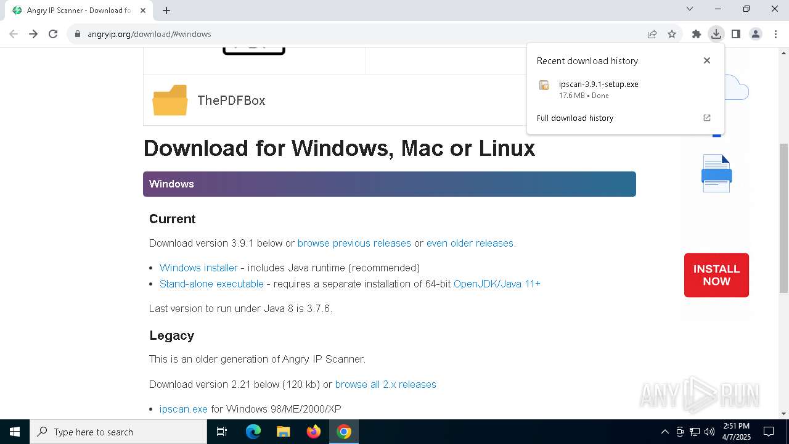Viewport: 789px width, 444px height.
Task: Select the Angry IP Scanner tab
Action: coord(78,10)
